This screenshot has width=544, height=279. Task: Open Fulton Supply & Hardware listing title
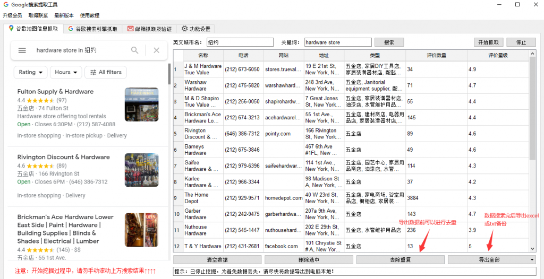pos(55,92)
